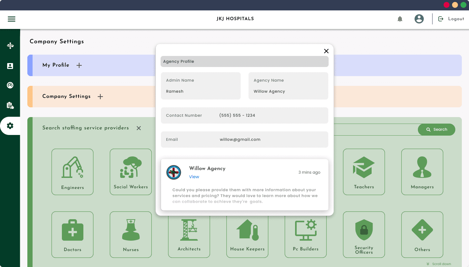Click the Scroll down indicator
Image resolution: width=469 pixels, height=267 pixels.
pos(439,264)
